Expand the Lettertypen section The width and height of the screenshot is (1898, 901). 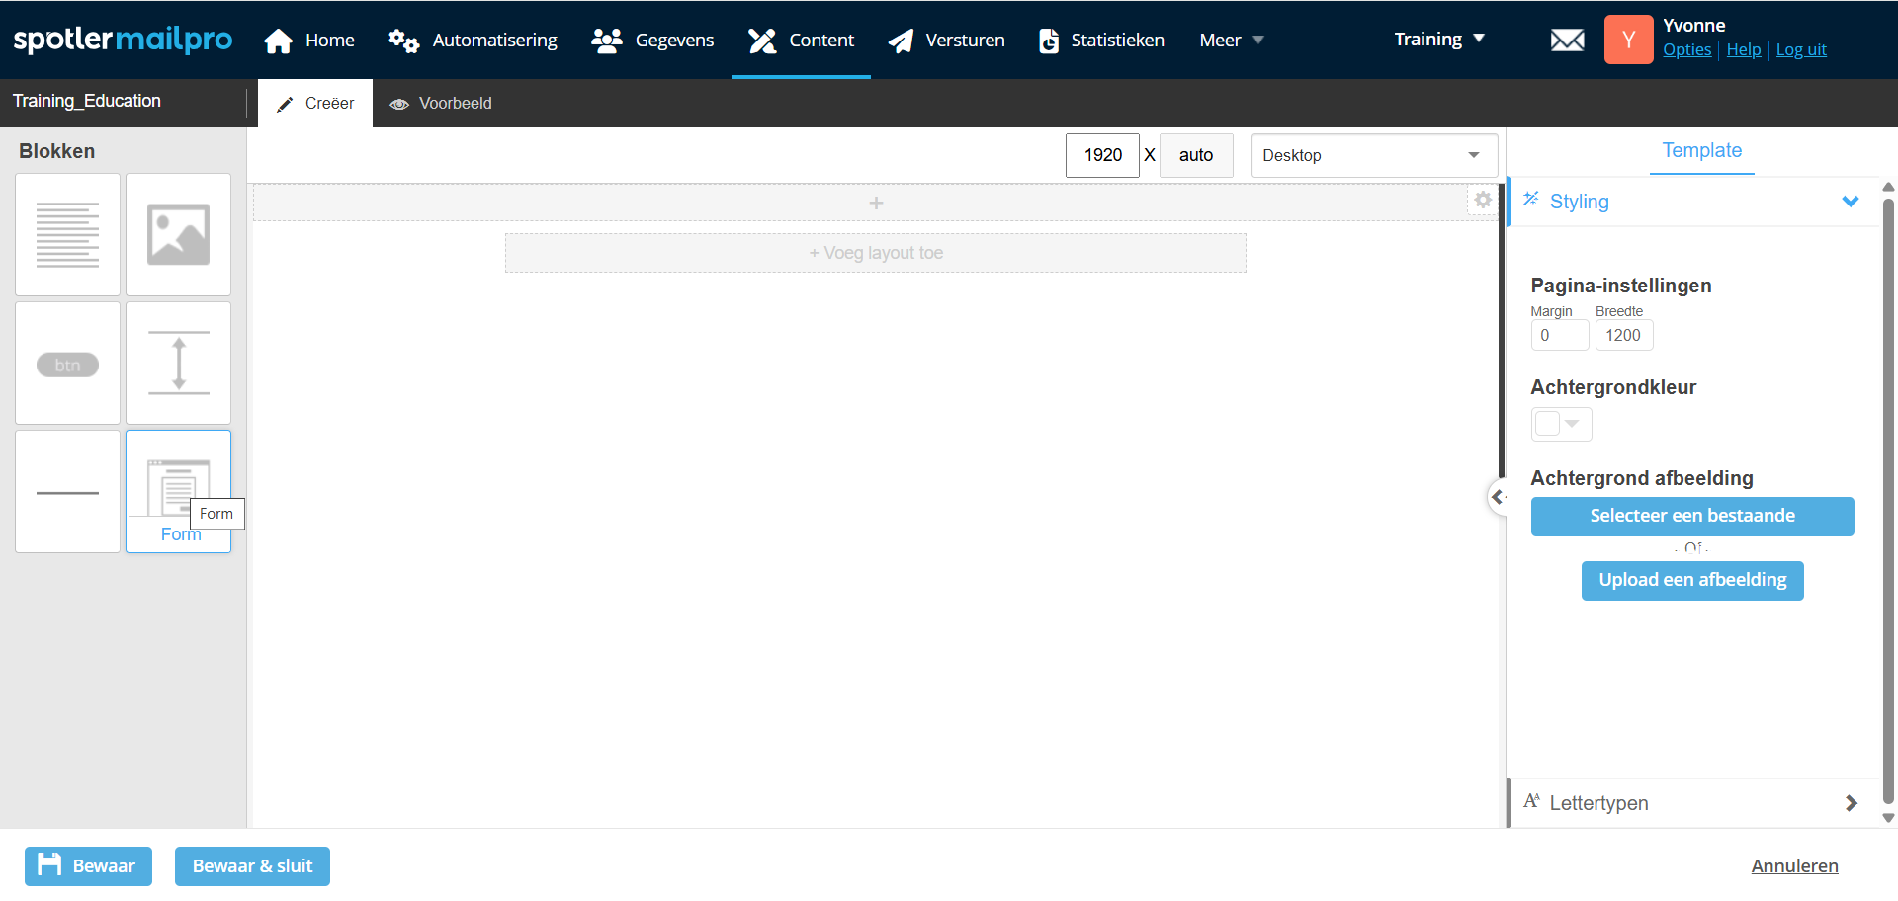tap(1850, 803)
